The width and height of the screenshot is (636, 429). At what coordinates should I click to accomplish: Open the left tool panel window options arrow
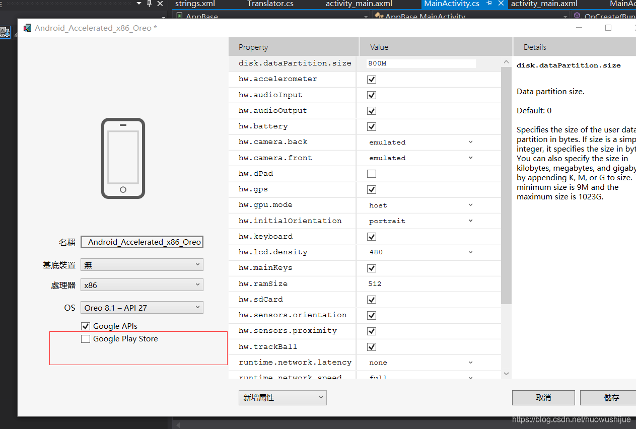tap(138, 4)
